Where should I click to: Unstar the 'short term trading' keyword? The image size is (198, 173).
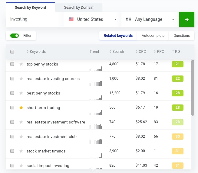click(x=21, y=107)
